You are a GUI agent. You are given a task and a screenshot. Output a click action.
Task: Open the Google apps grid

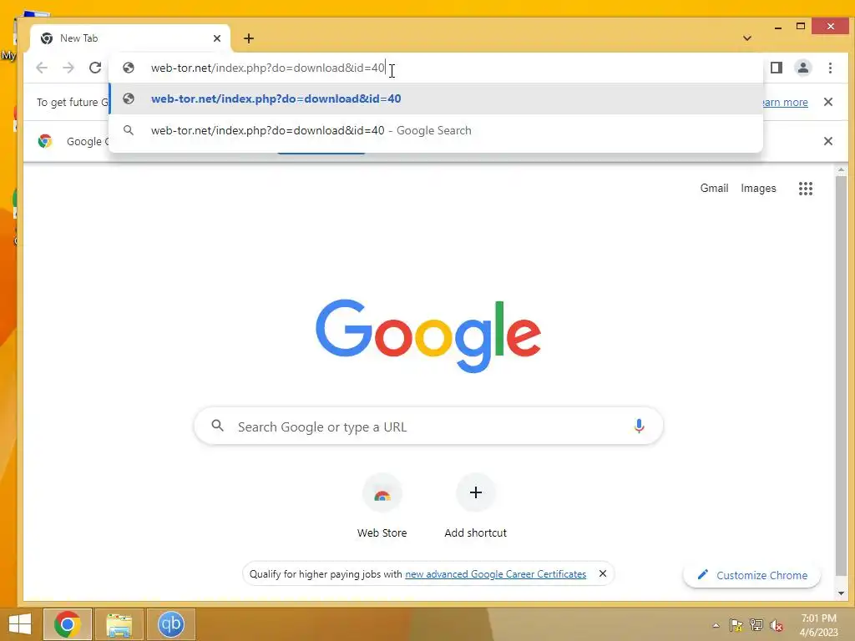click(806, 189)
